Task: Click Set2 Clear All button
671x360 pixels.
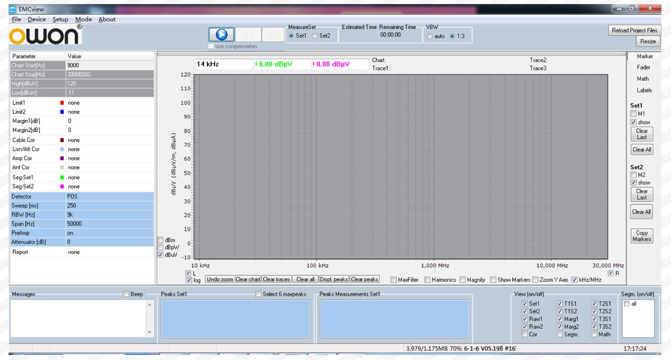Action: pos(642,212)
